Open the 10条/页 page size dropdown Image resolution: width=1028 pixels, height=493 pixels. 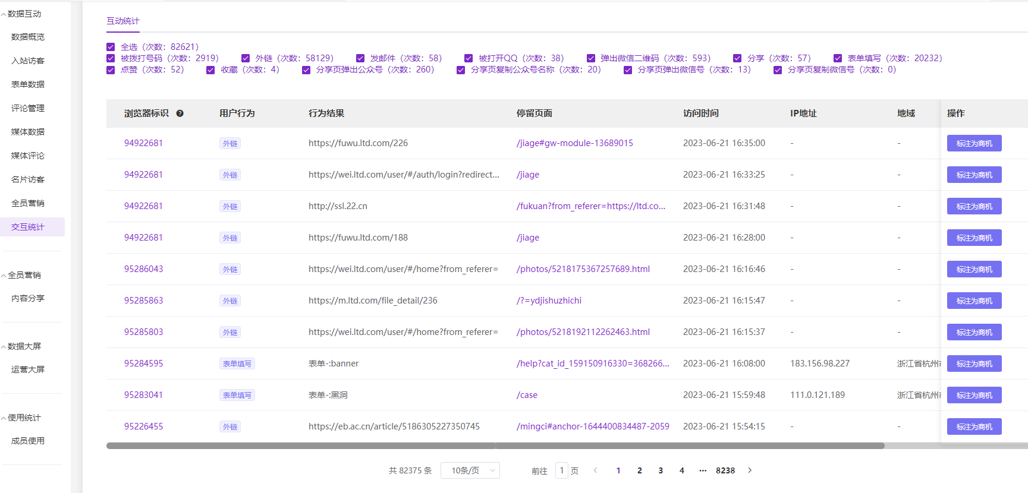coord(470,470)
